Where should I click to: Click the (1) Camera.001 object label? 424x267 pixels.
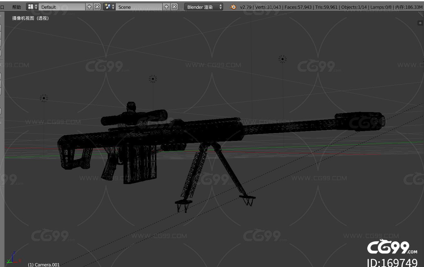tap(44, 264)
